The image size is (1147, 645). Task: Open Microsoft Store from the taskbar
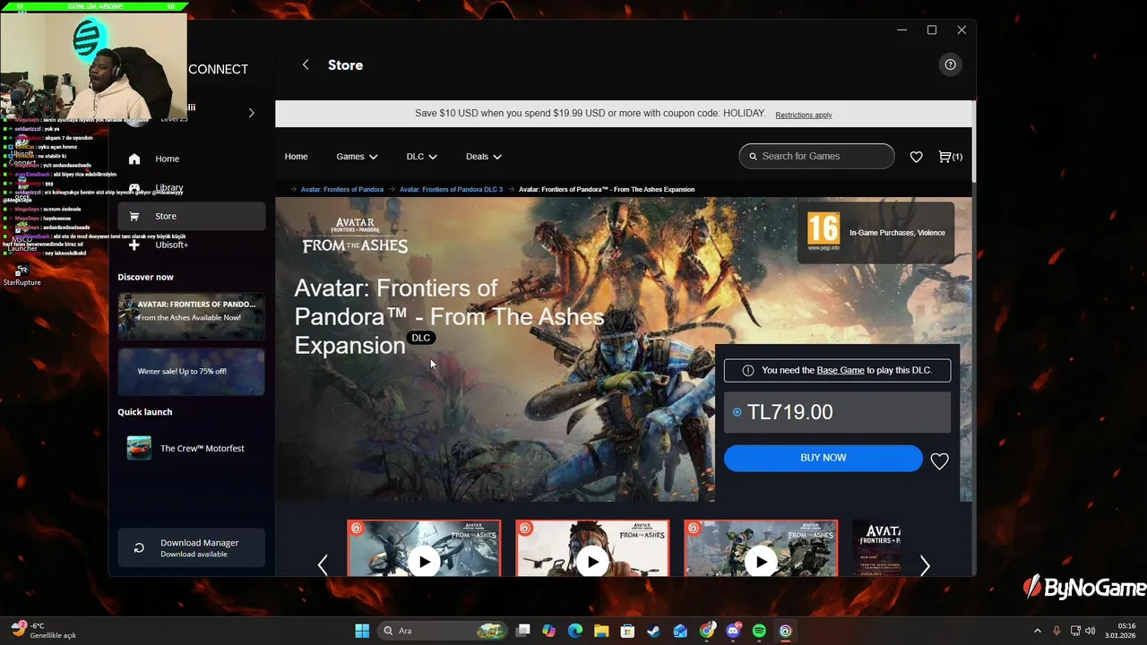coord(627,631)
